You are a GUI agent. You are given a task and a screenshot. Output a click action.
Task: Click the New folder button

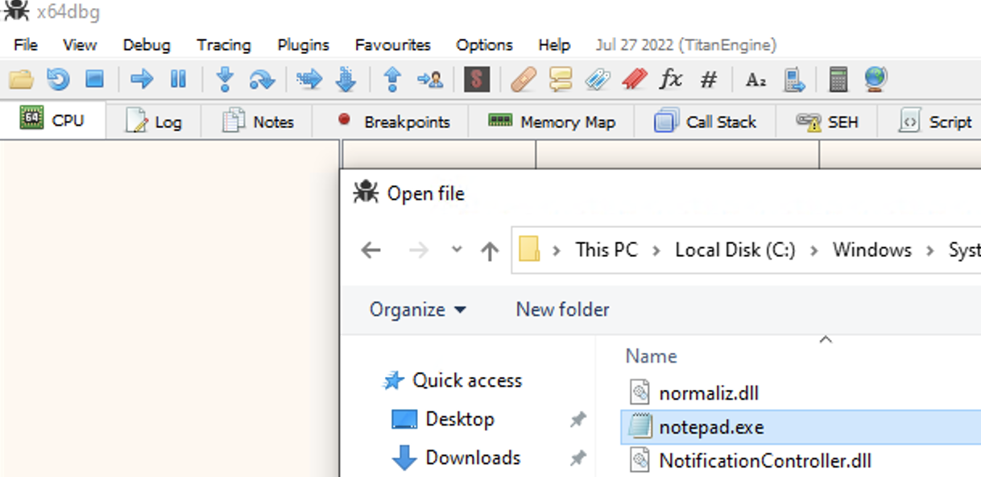tap(562, 309)
